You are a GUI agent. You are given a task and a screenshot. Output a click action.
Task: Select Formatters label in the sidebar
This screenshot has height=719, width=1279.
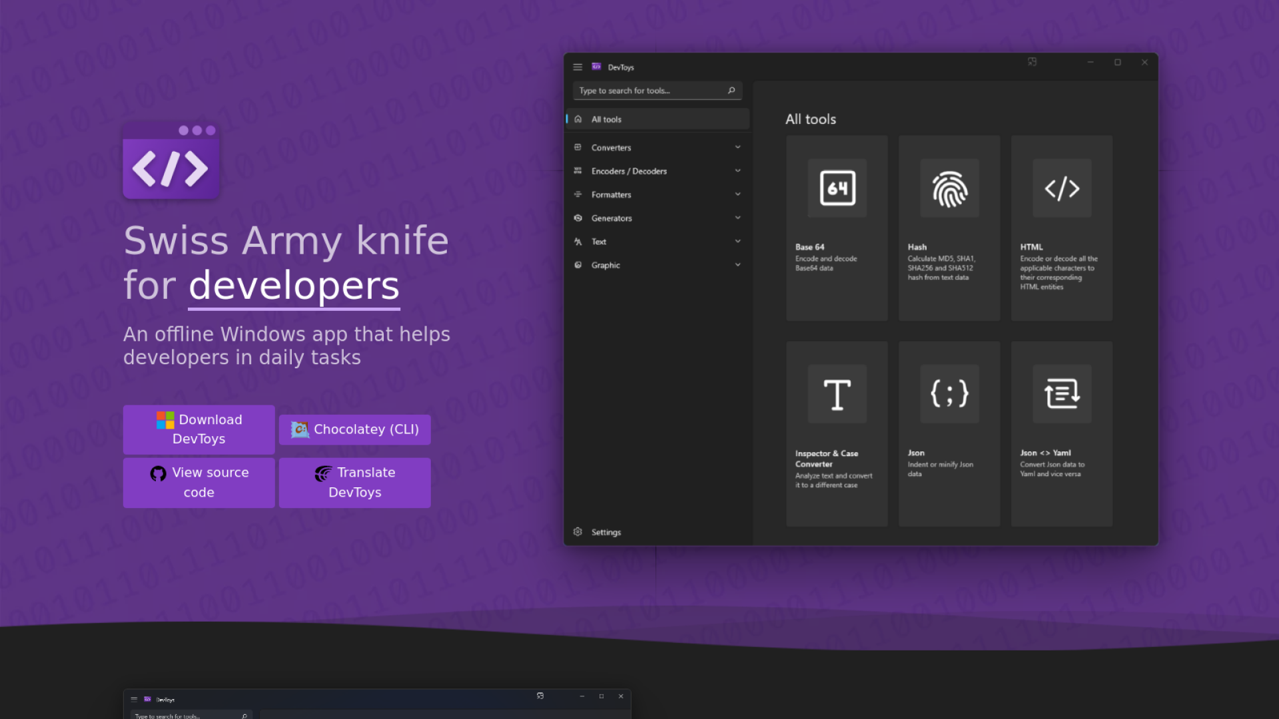[x=611, y=194]
